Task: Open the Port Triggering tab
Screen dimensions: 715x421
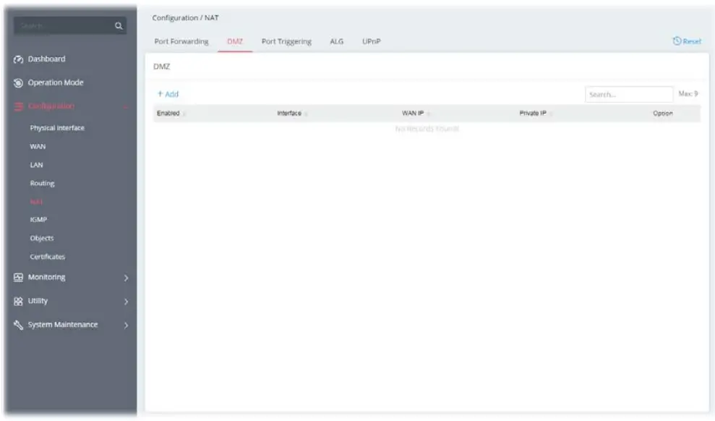Action: point(286,41)
